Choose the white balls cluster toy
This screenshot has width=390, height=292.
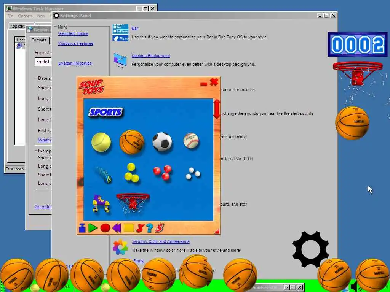point(193,173)
